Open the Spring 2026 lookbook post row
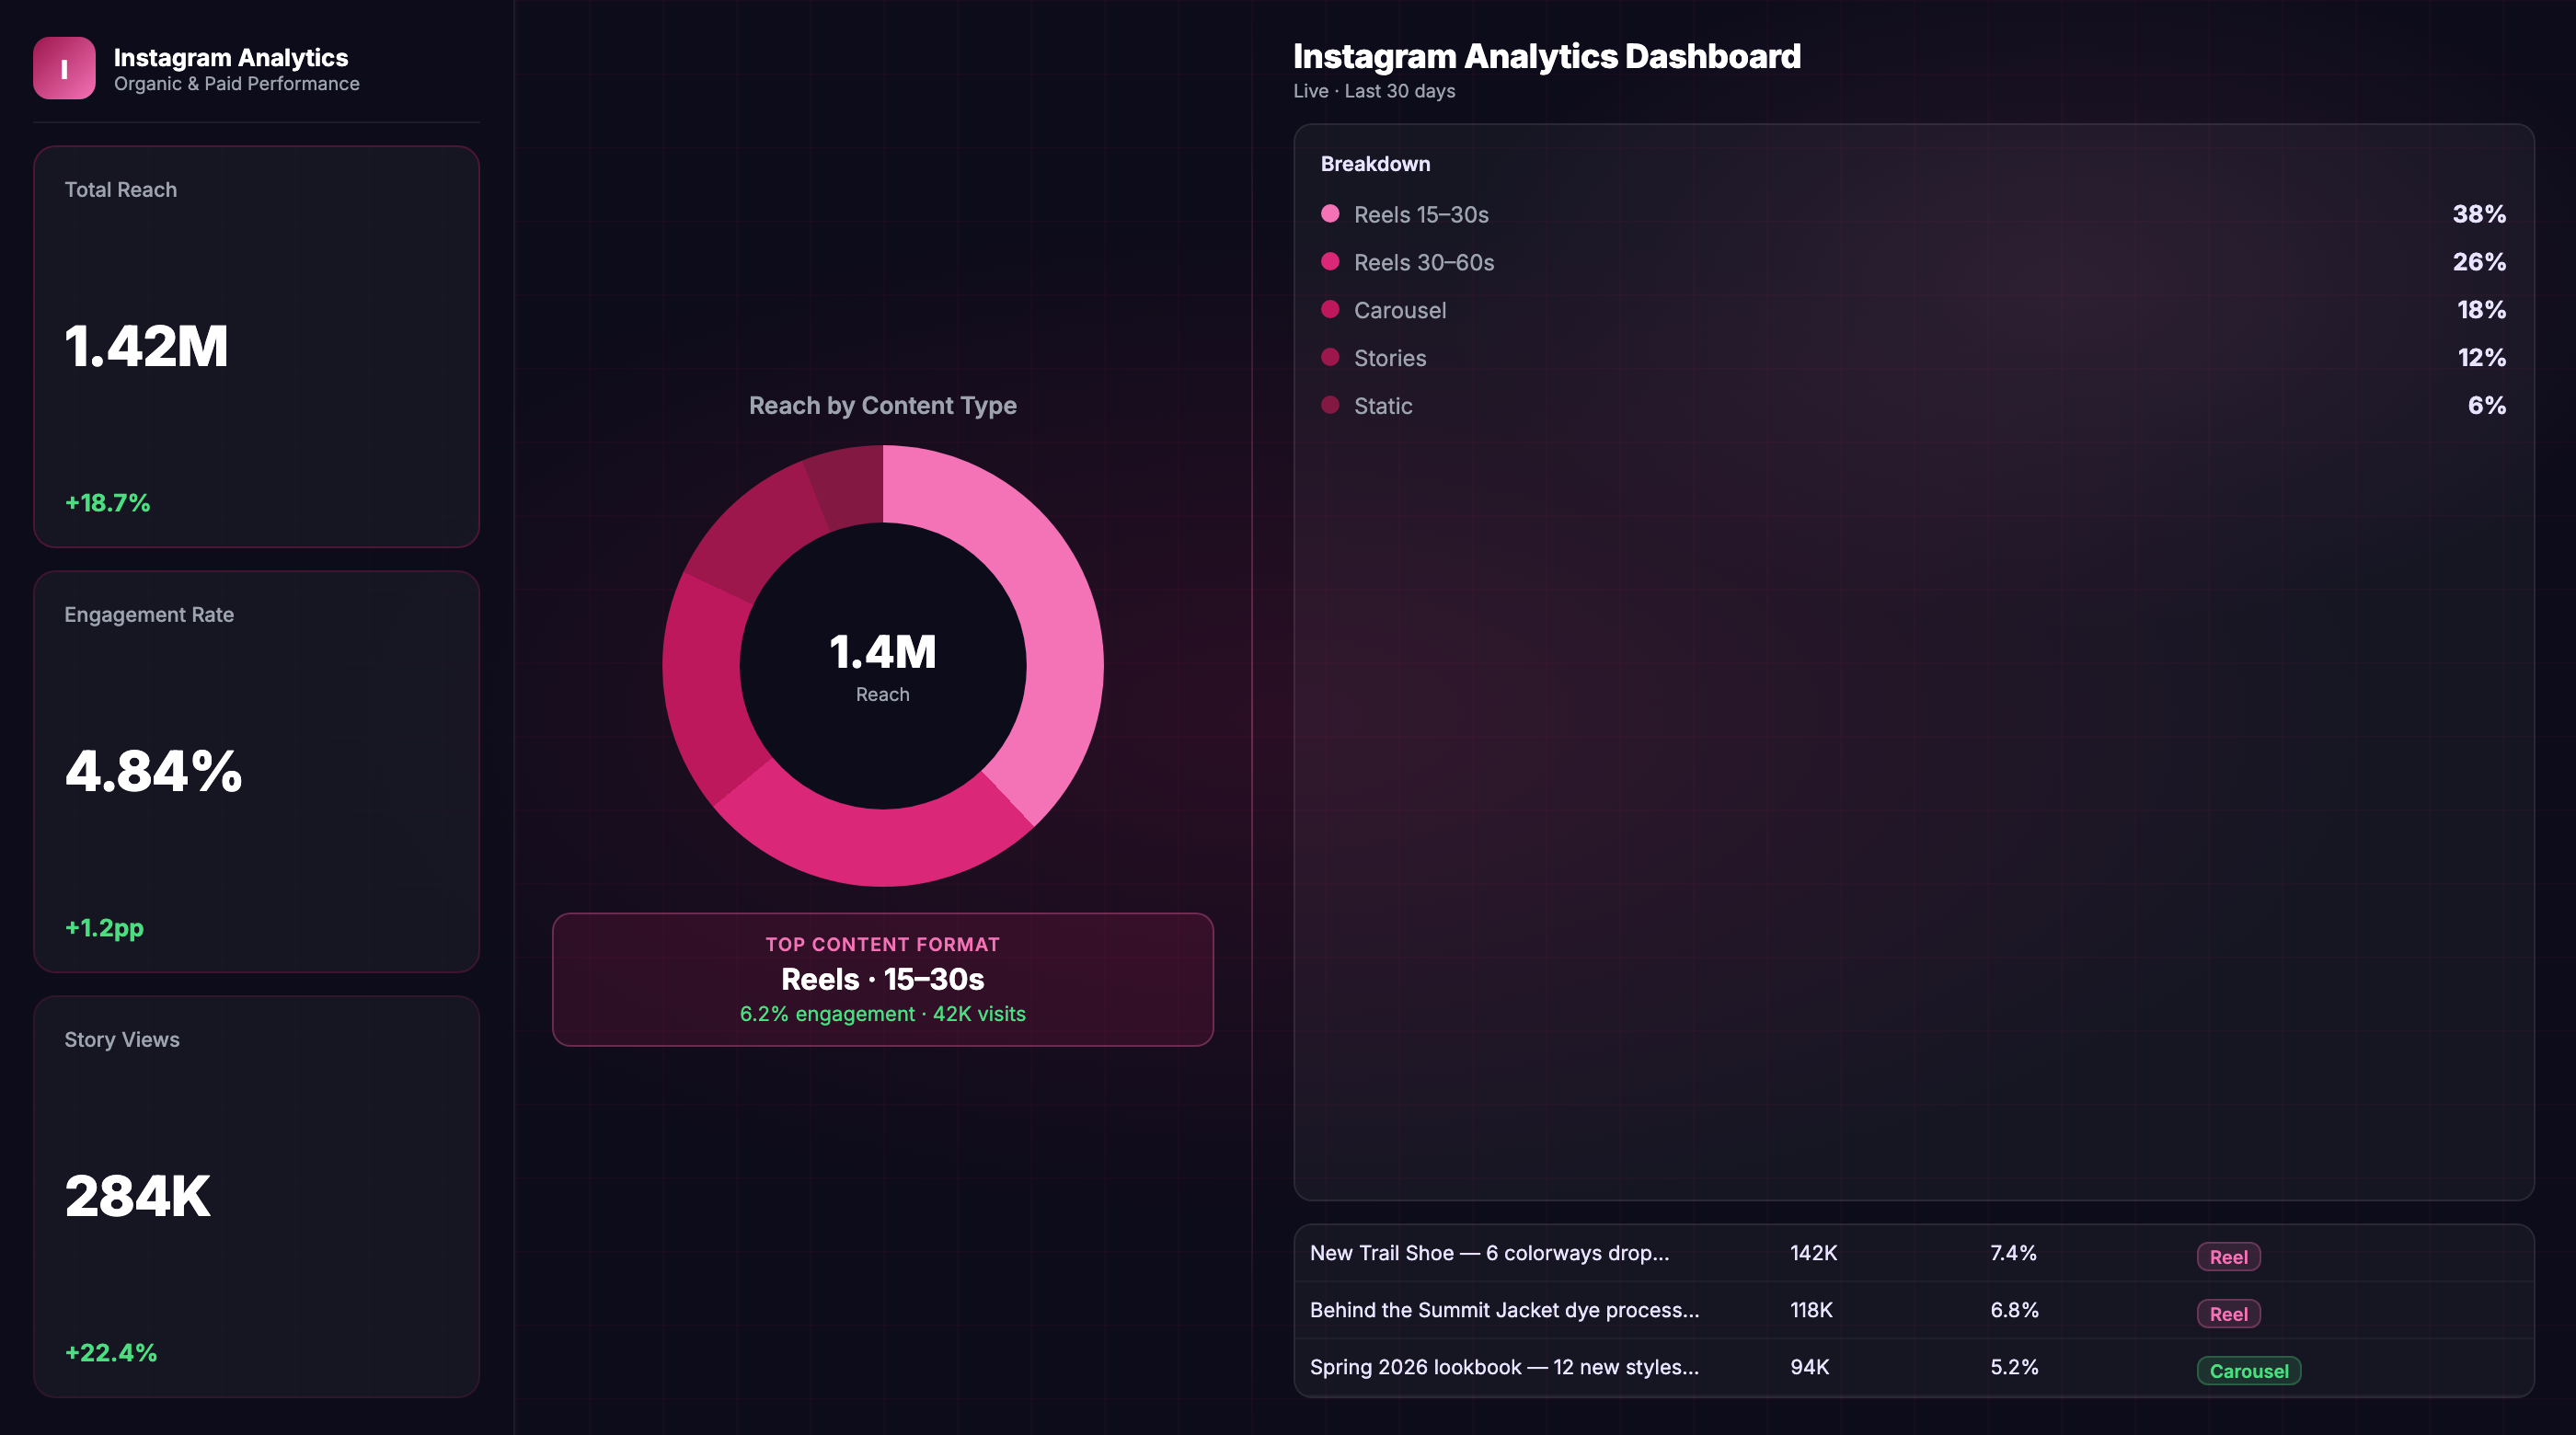 tap(1914, 1368)
